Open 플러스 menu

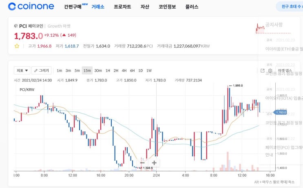pyautogui.click(x=192, y=7)
